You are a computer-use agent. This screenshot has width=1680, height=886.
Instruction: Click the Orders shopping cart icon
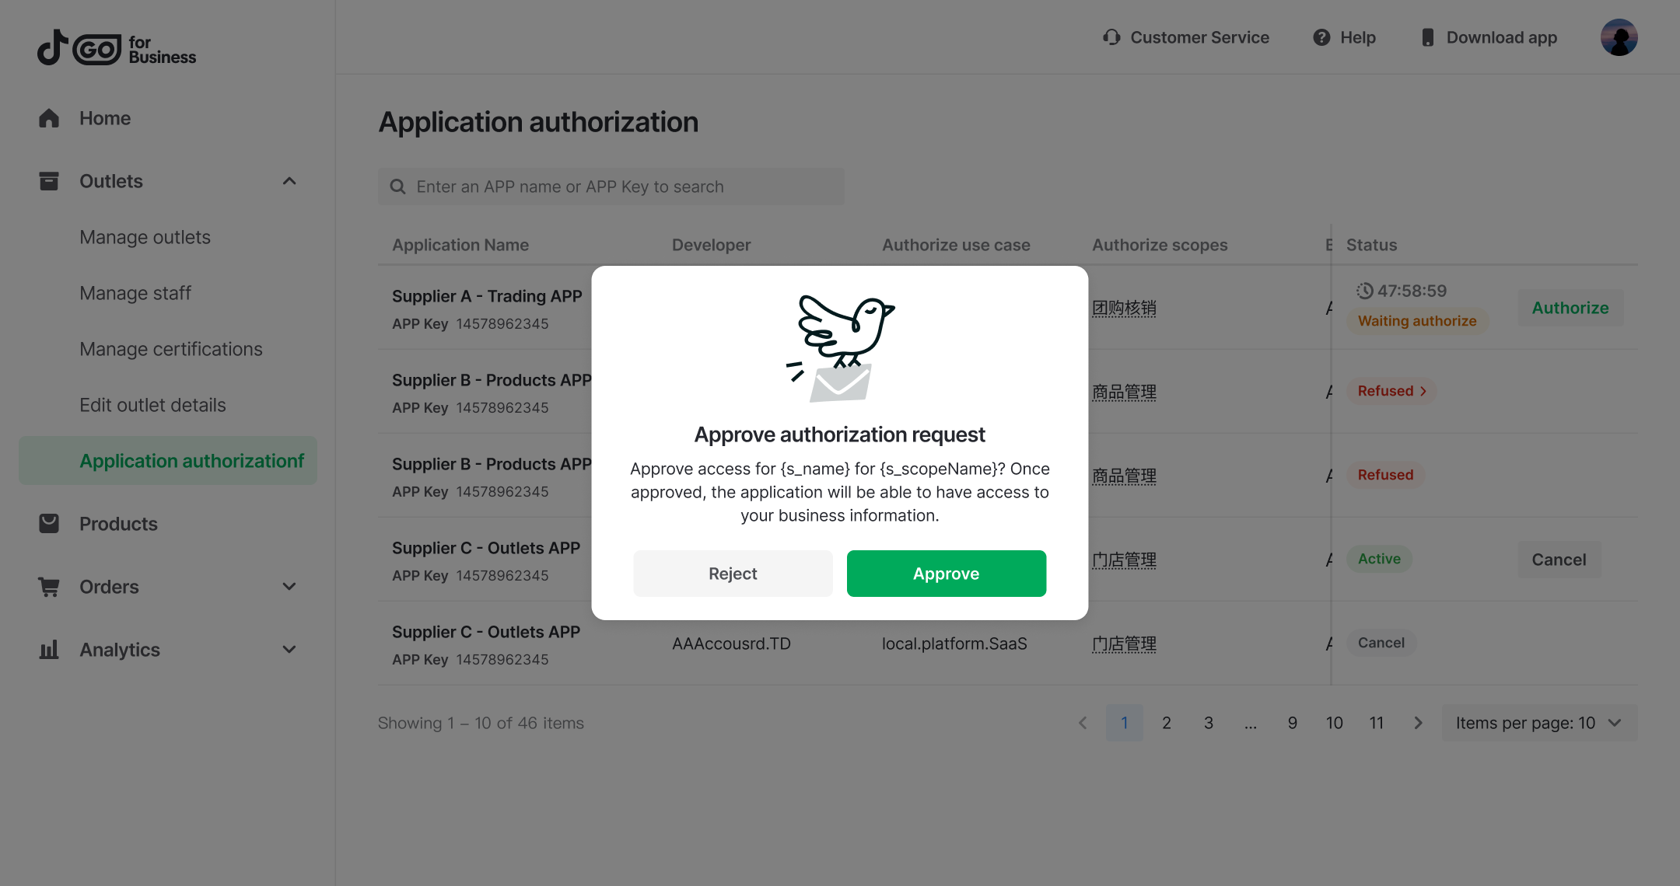click(x=49, y=587)
